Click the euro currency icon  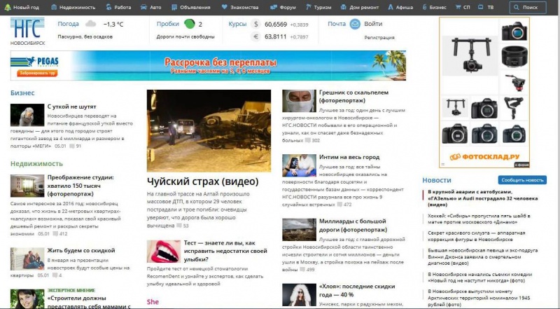click(255, 36)
